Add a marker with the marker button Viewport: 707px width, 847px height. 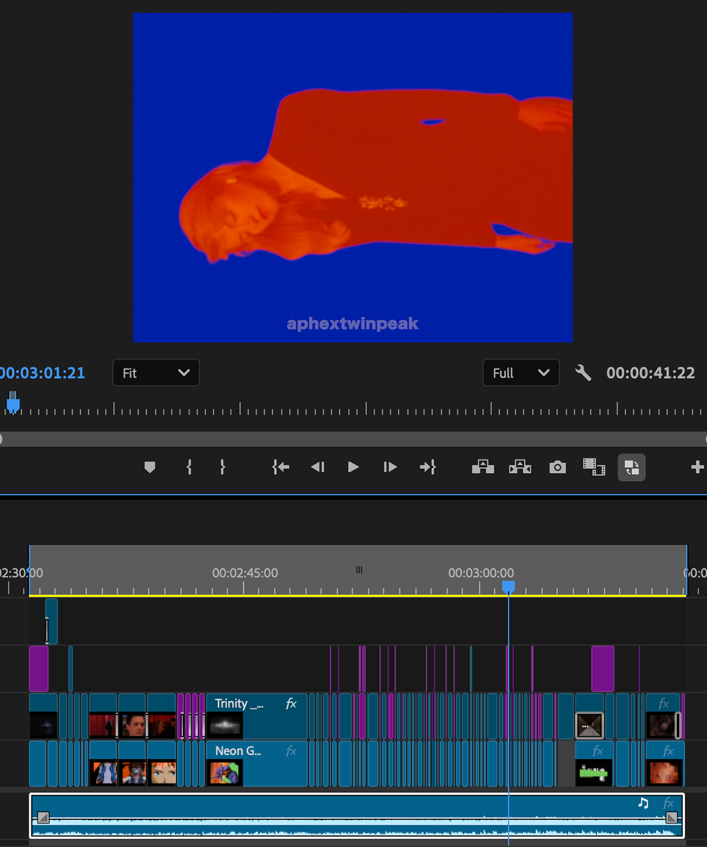(x=150, y=467)
